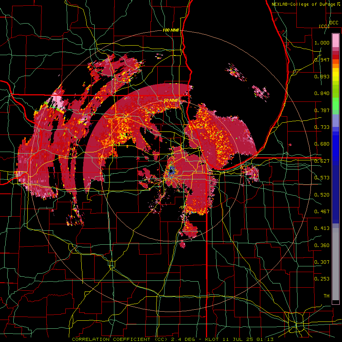Click the 0.573 scale value
342x342 pixels.
click(322, 178)
